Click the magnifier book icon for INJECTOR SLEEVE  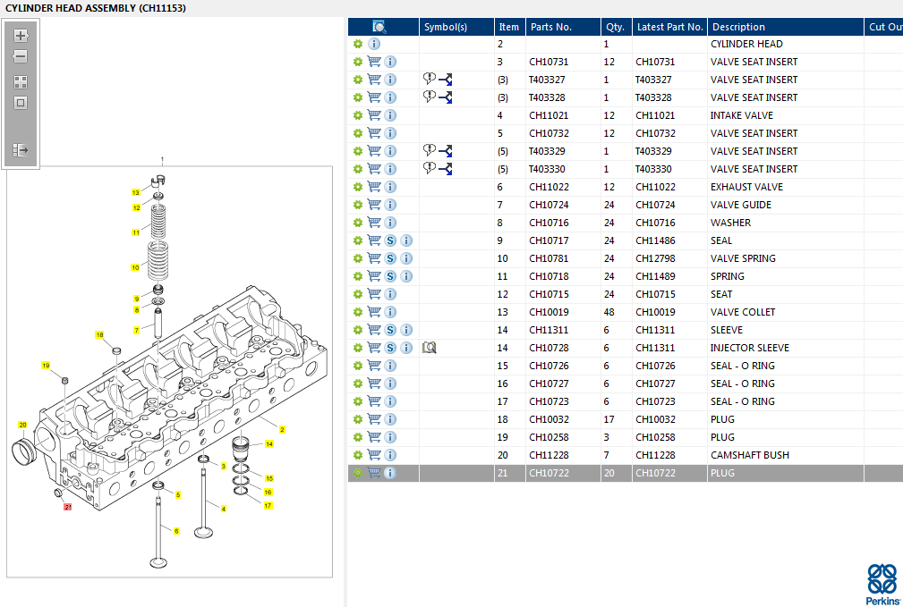click(x=429, y=348)
